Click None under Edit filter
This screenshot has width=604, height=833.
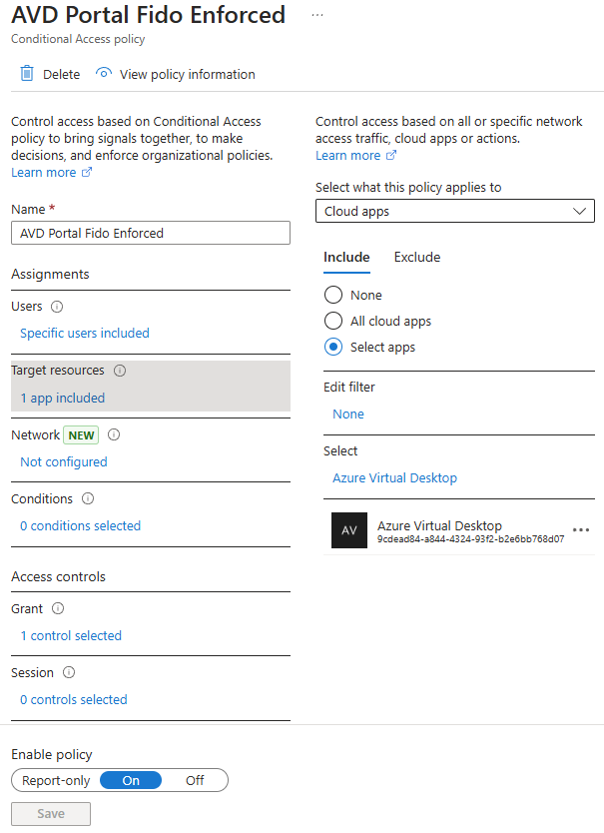(x=348, y=414)
